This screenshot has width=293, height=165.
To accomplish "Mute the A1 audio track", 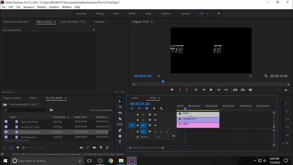I will point(155,132).
